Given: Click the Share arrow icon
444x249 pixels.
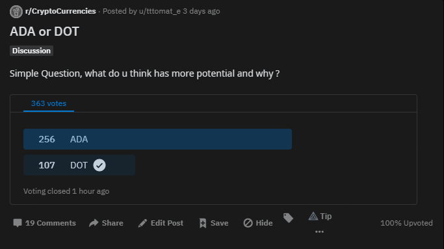Looking at the screenshot, I should pyautogui.click(x=94, y=223).
